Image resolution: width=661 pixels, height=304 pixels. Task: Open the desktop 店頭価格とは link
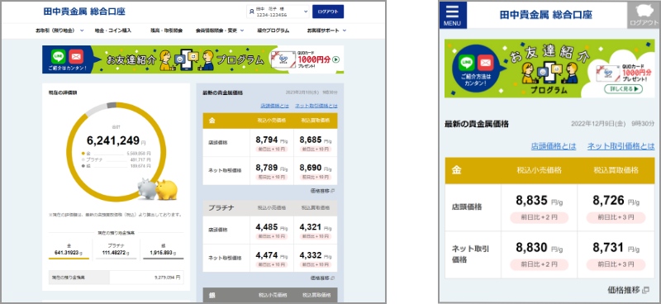click(275, 106)
